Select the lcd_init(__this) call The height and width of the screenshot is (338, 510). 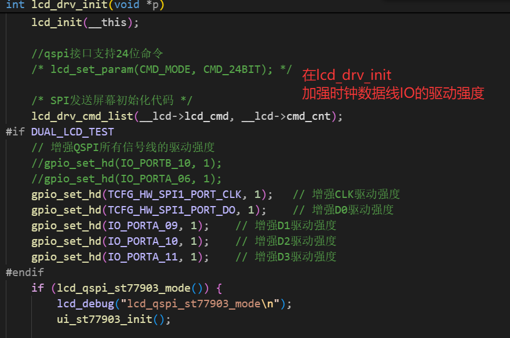click(x=82, y=23)
